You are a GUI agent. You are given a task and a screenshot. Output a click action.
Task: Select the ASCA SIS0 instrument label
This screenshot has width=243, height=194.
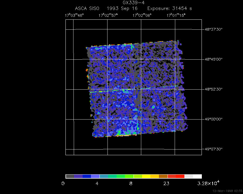click(x=87, y=8)
